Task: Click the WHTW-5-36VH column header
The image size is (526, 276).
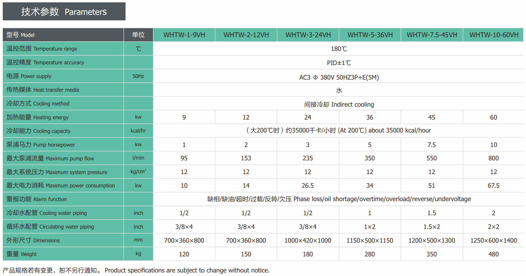Action: point(369,35)
